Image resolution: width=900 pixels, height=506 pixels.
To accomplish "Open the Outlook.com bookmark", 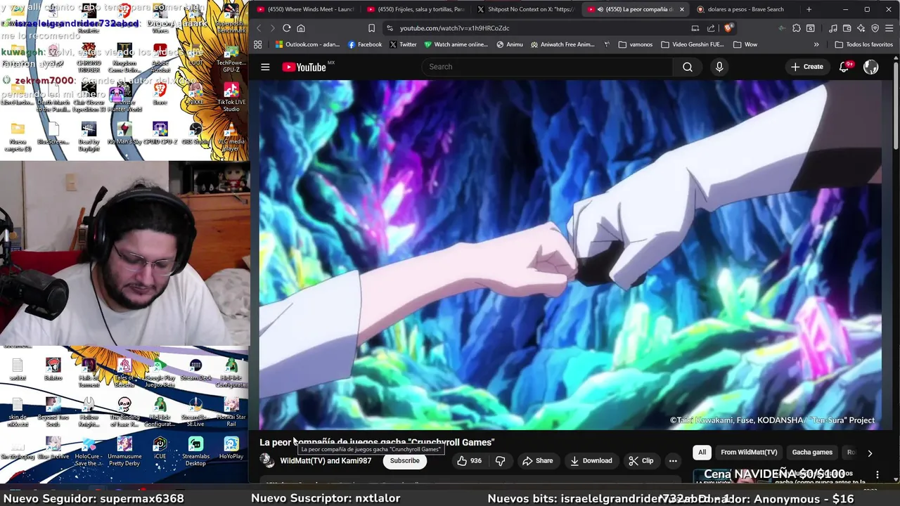I will pos(307,44).
